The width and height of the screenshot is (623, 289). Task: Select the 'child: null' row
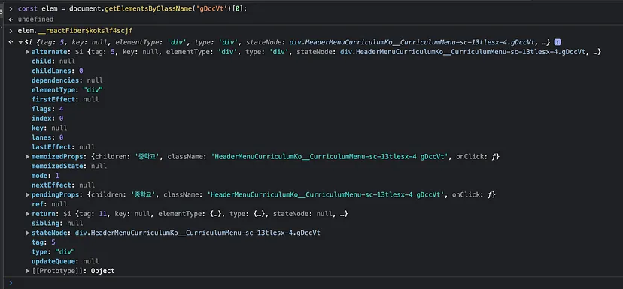point(53,62)
